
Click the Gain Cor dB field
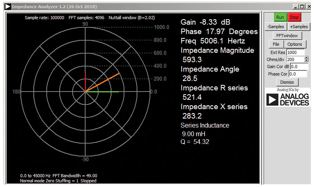(x=299, y=67)
